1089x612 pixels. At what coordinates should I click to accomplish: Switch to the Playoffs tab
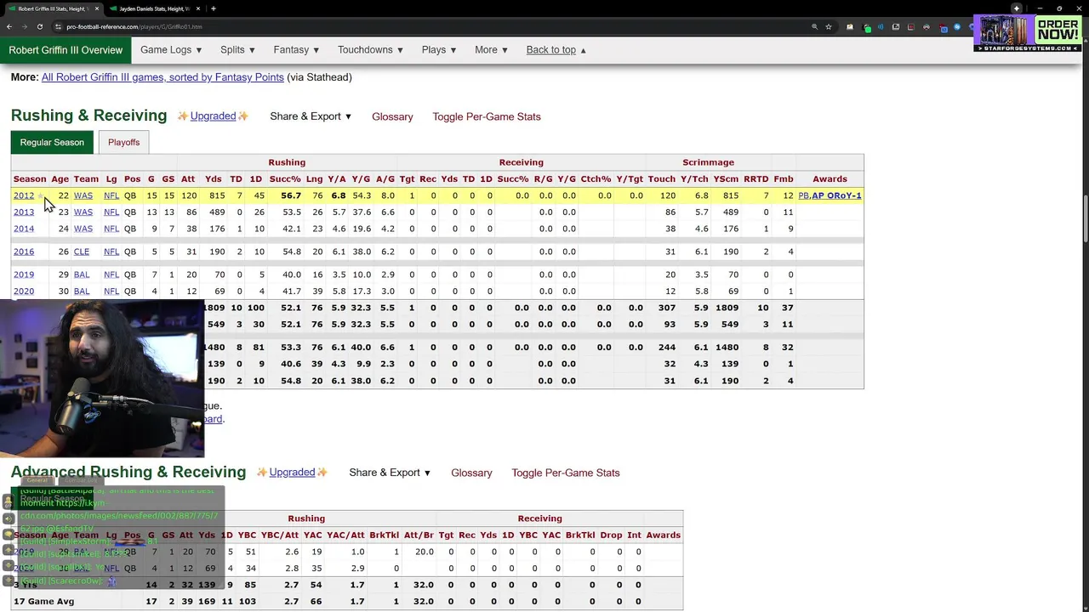[x=123, y=142]
